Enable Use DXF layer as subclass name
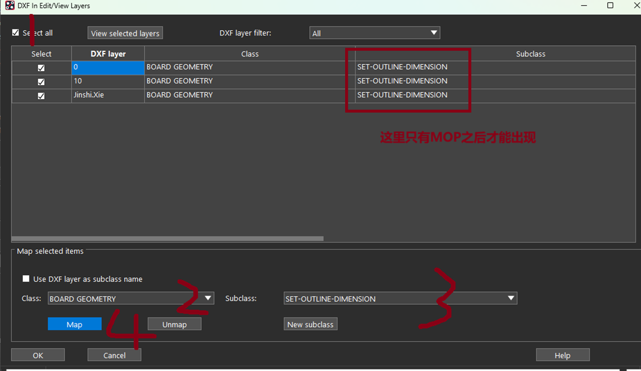The height and width of the screenshot is (371, 641). (x=26, y=279)
